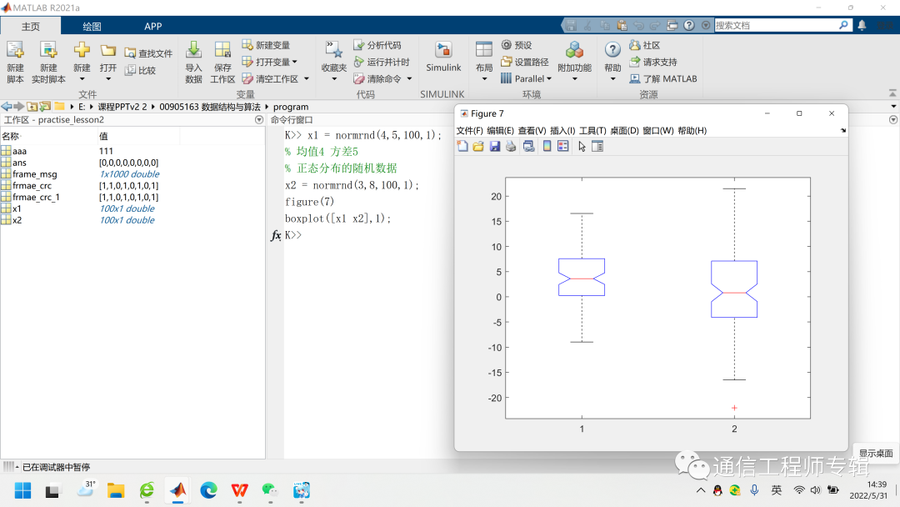Viewport: 900px width, 507px height.
Task: Toggle property inspector icon in Figure 7
Action: point(597,147)
